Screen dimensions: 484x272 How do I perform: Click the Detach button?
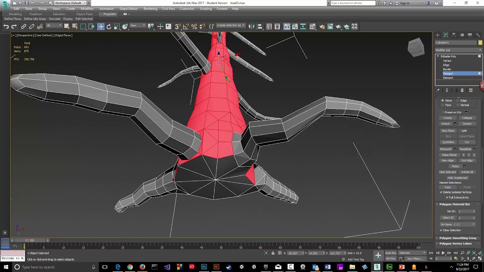click(x=467, y=124)
